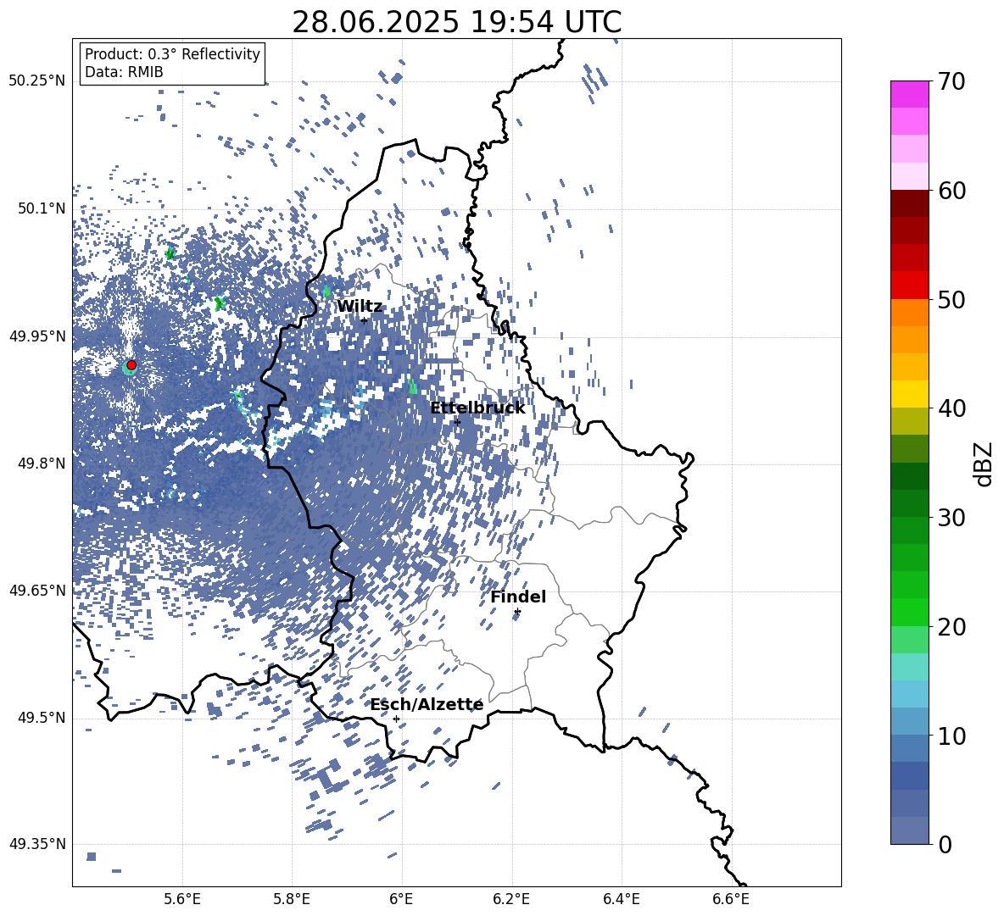The width and height of the screenshot is (1004, 916).
Task: Click the 6.6°E longitude tick label
Action: click(x=731, y=899)
